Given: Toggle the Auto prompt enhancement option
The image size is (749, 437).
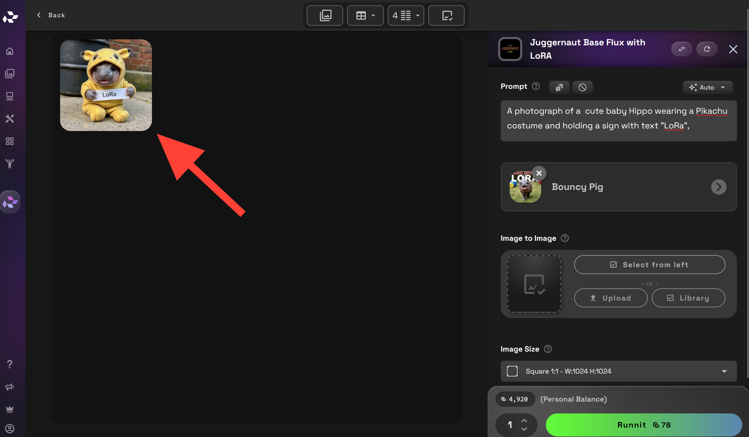Looking at the screenshot, I should tap(707, 87).
